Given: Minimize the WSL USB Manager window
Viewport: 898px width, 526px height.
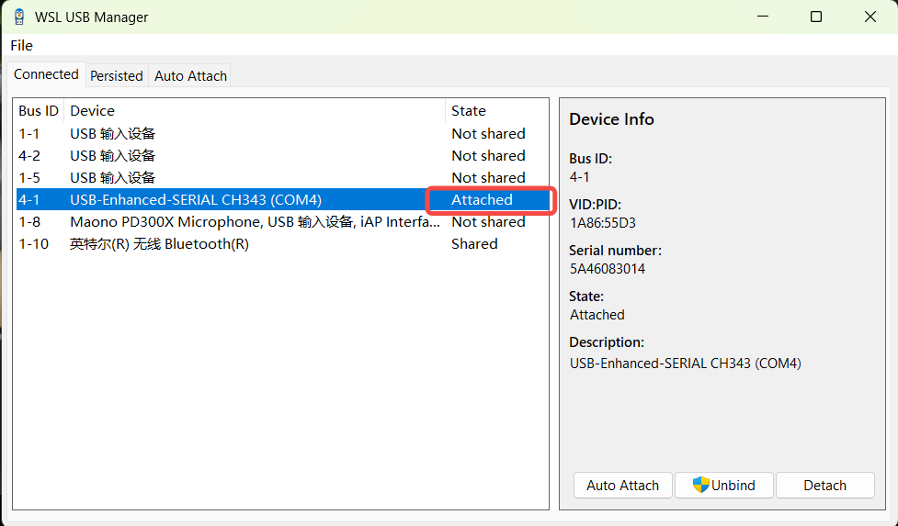Looking at the screenshot, I should [762, 17].
